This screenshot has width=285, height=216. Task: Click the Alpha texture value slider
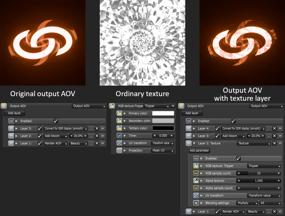259,181
